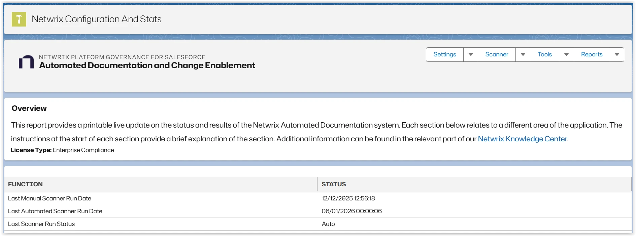Expand the Scanner dropdown arrow
The width and height of the screenshot is (636, 236).
(523, 54)
